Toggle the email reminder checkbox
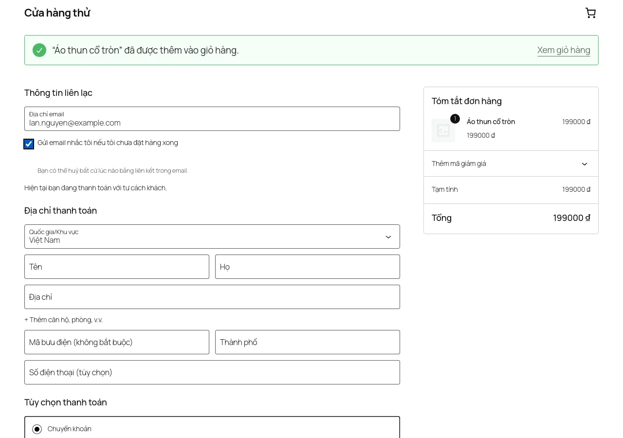 tap(29, 144)
